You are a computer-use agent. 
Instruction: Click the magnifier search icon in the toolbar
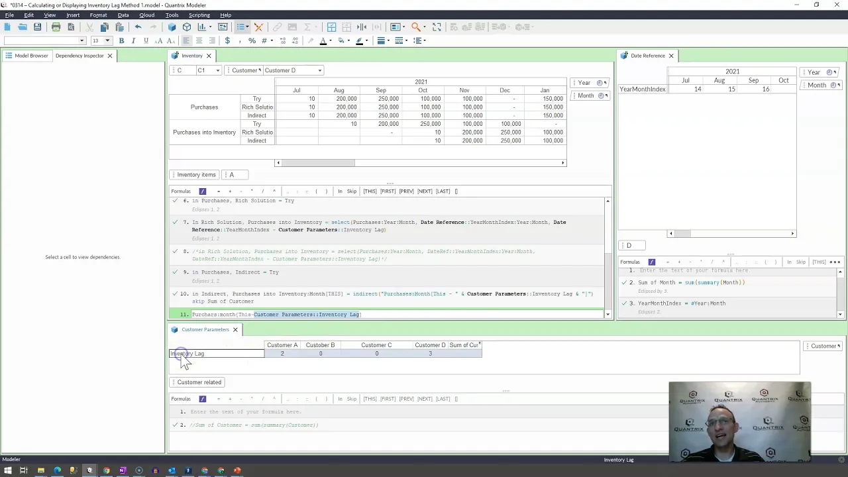click(415, 27)
